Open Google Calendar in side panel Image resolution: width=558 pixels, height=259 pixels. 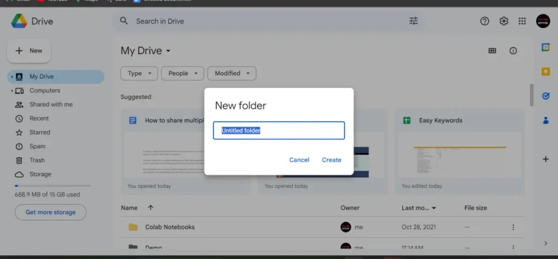point(545,47)
